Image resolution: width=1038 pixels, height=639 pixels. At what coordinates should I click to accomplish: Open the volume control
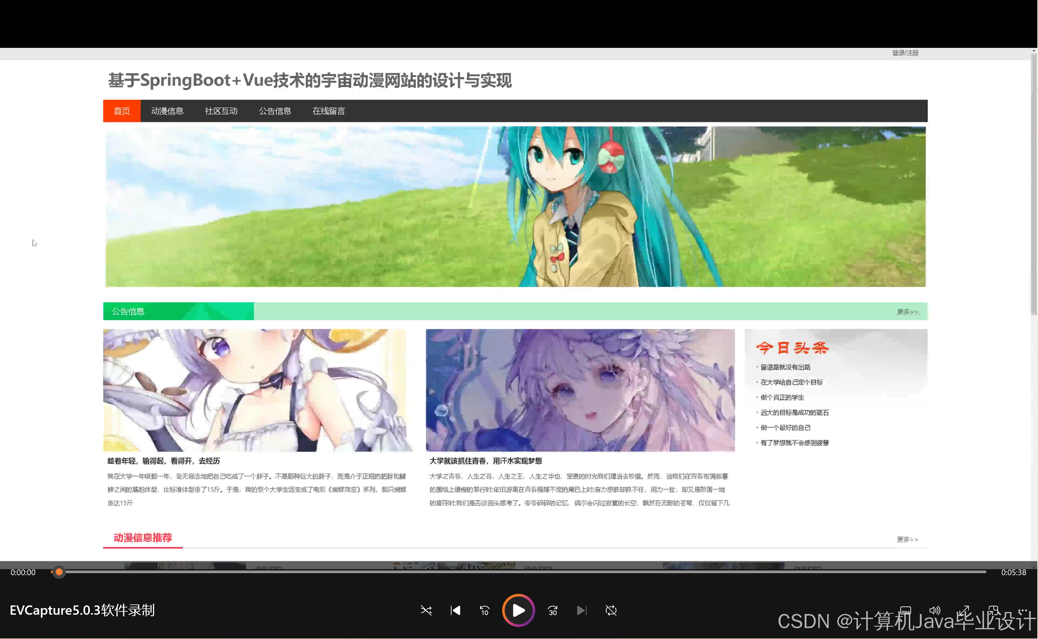pyautogui.click(x=935, y=610)
